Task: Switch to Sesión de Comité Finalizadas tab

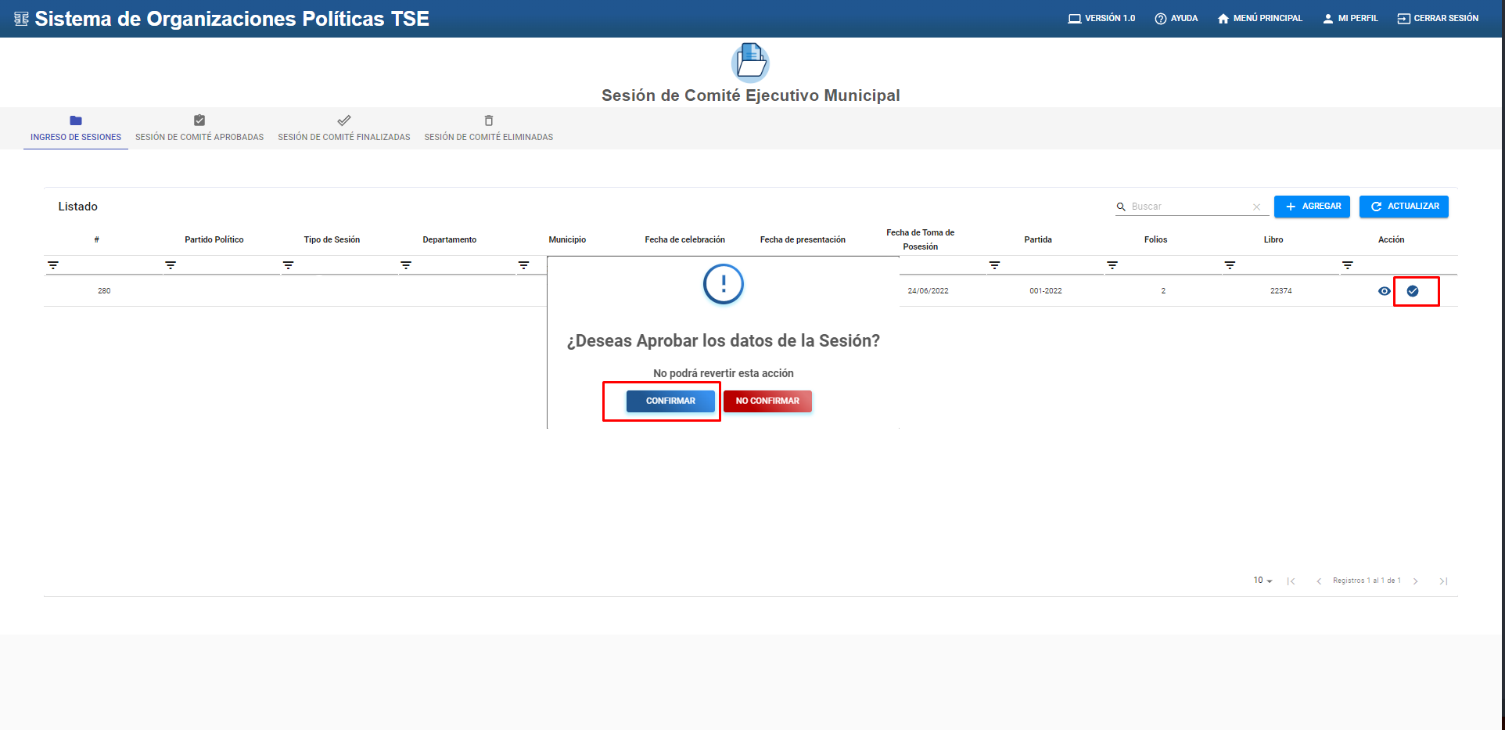Action: pos(344,128)
